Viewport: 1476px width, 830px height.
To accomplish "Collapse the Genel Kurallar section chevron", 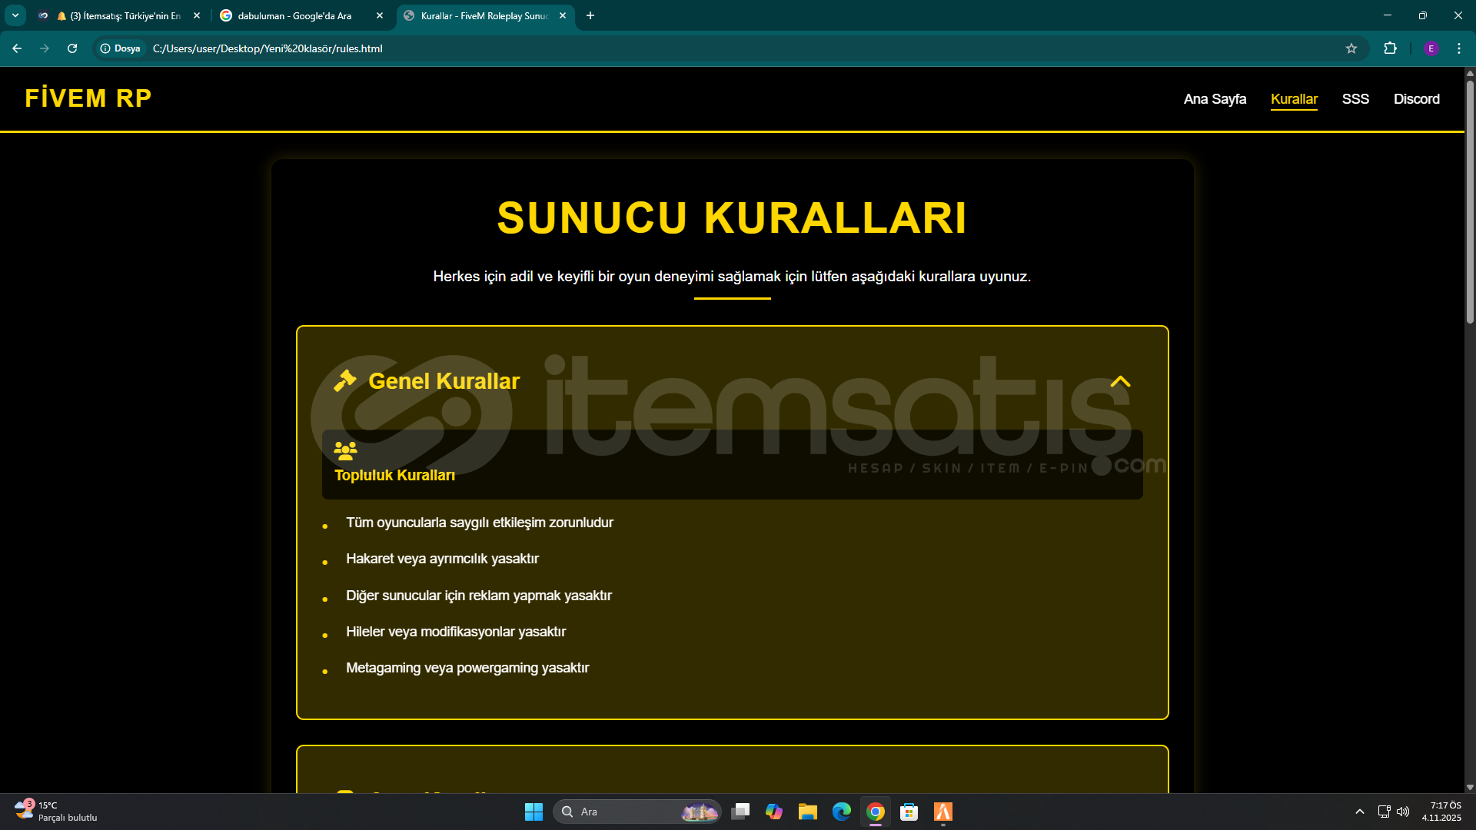I will coord(1120,381).
